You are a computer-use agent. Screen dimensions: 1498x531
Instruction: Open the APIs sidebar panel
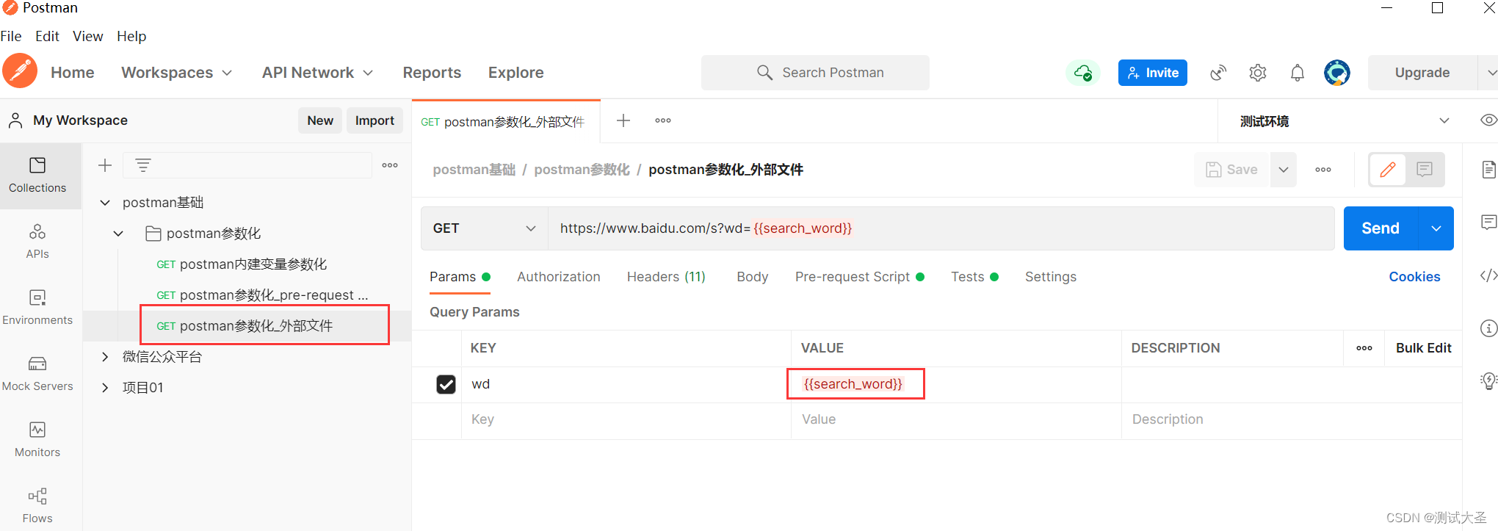37,242
